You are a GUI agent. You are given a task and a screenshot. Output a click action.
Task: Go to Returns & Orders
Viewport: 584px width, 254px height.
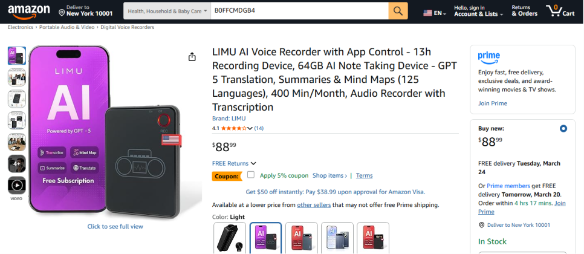click(524, 11)
